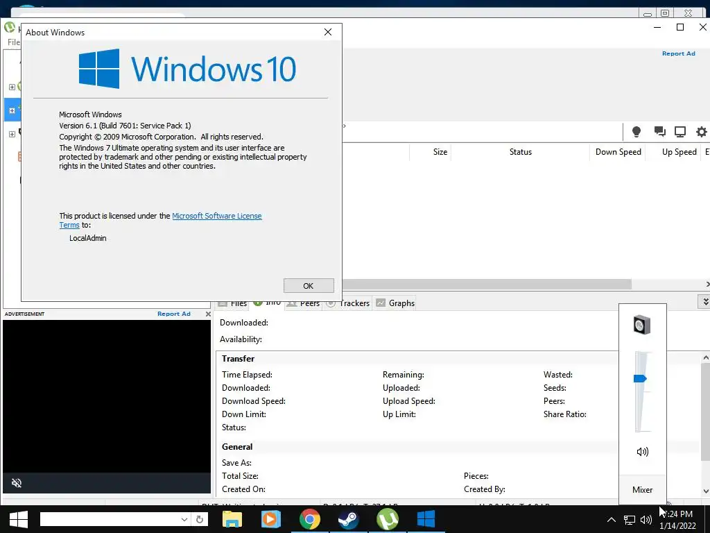Switch to the Peers tab
The image size is (710, 533).
click(304, 303)
